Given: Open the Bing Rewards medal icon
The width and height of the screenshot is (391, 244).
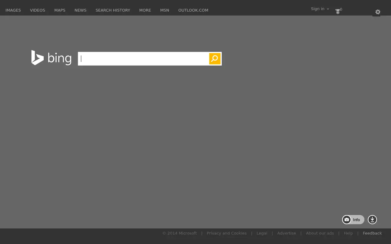Looking at the screenshot, I should pyautogui.click(x=338, y=11).
